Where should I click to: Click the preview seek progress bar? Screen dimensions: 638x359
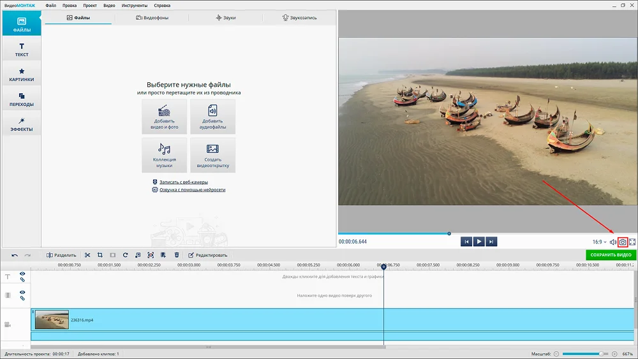tap(487, 234)
